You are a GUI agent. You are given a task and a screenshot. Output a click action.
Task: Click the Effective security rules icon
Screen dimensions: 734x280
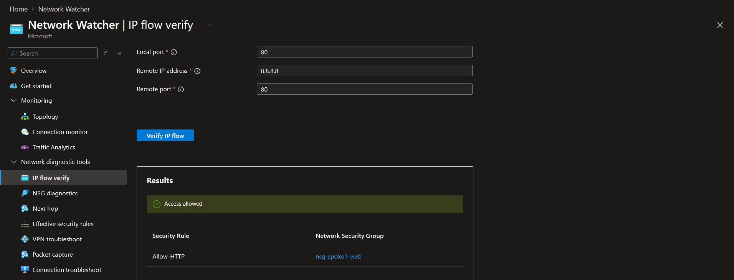tap(25, 224)
